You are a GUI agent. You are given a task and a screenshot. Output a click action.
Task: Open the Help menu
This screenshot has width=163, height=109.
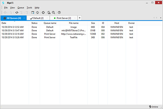(37, 8)
